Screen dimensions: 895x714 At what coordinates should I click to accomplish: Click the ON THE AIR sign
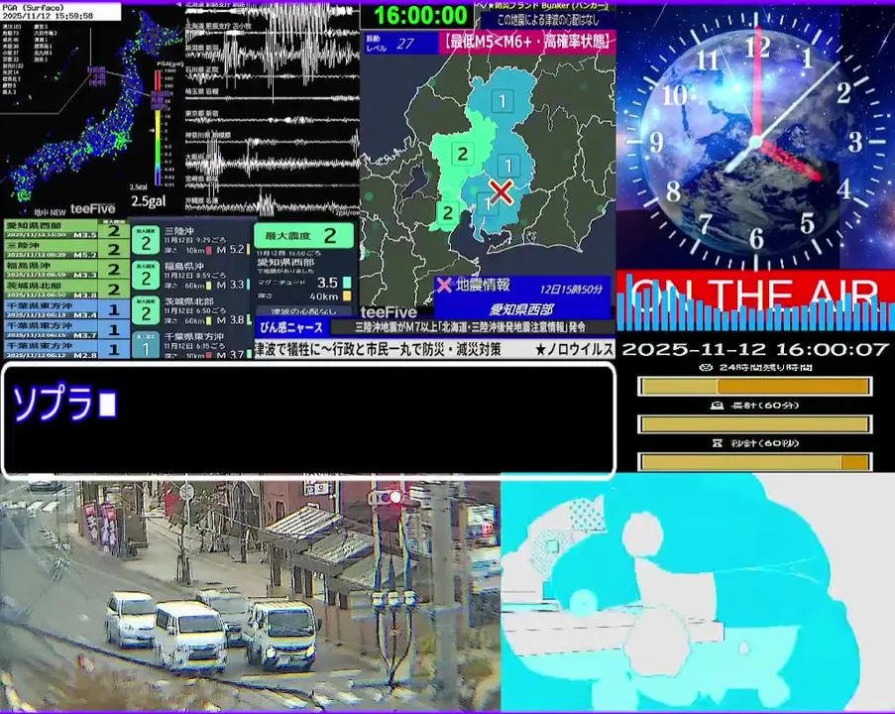pos(754,301)
